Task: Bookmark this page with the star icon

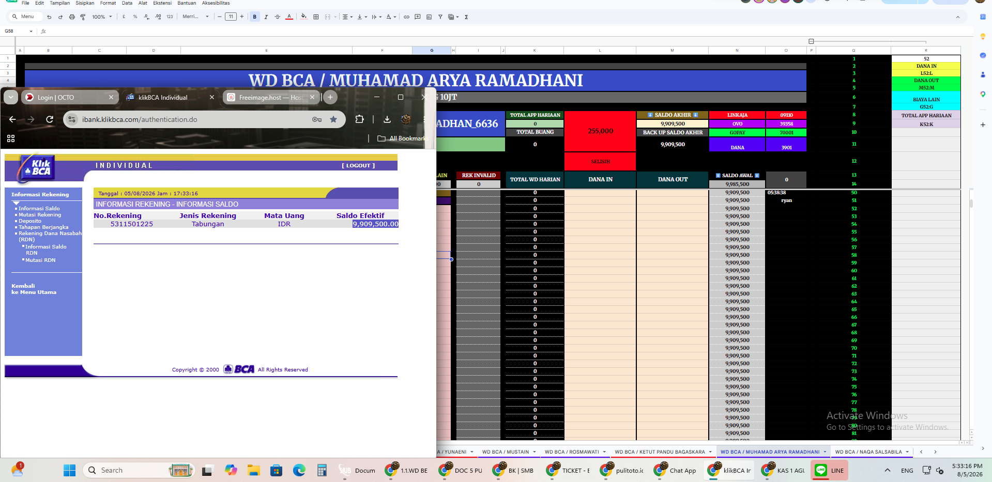Action: click(333, 119)
